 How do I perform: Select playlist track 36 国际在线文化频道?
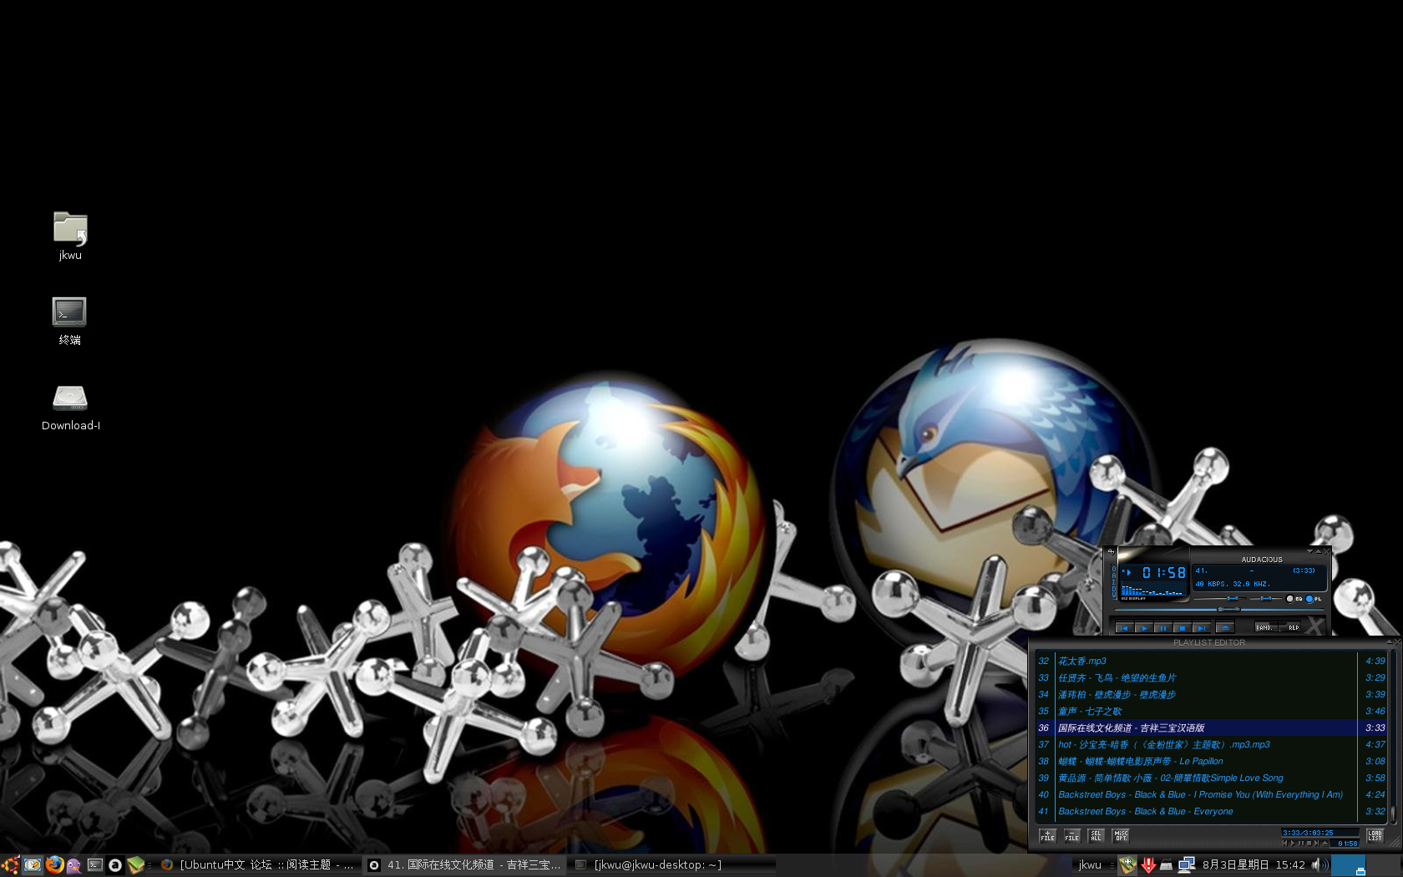point(1211,727)
